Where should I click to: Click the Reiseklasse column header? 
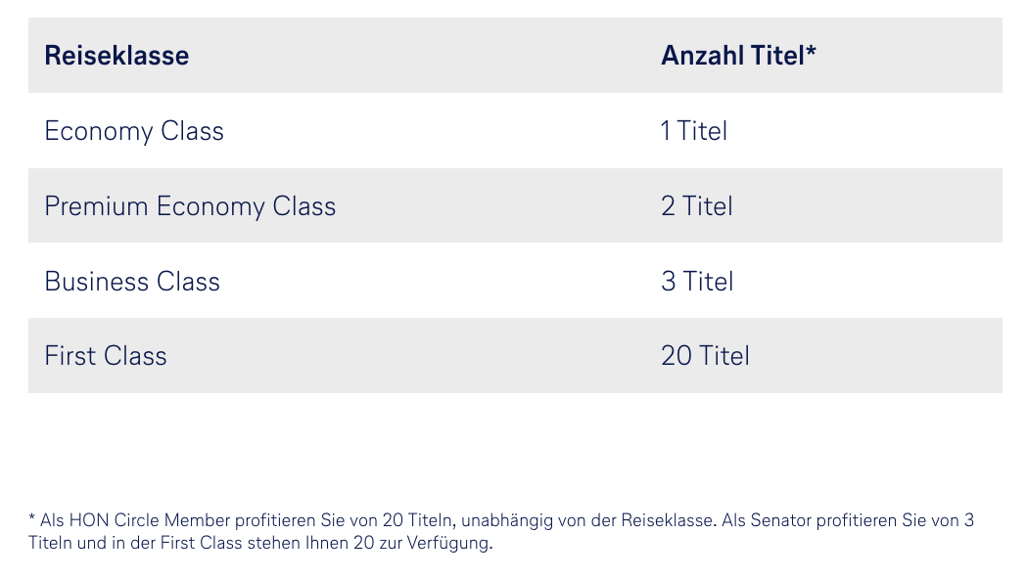pyautogui.click(x=117, y=56)
